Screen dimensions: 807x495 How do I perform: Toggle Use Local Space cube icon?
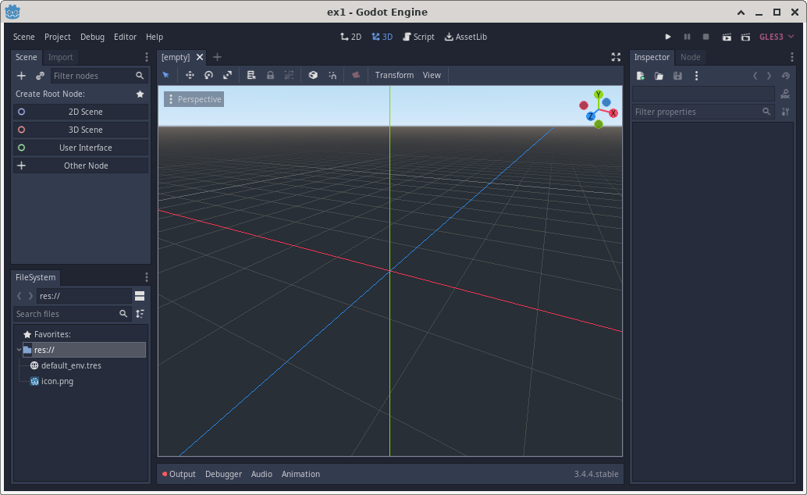[313, 75]
